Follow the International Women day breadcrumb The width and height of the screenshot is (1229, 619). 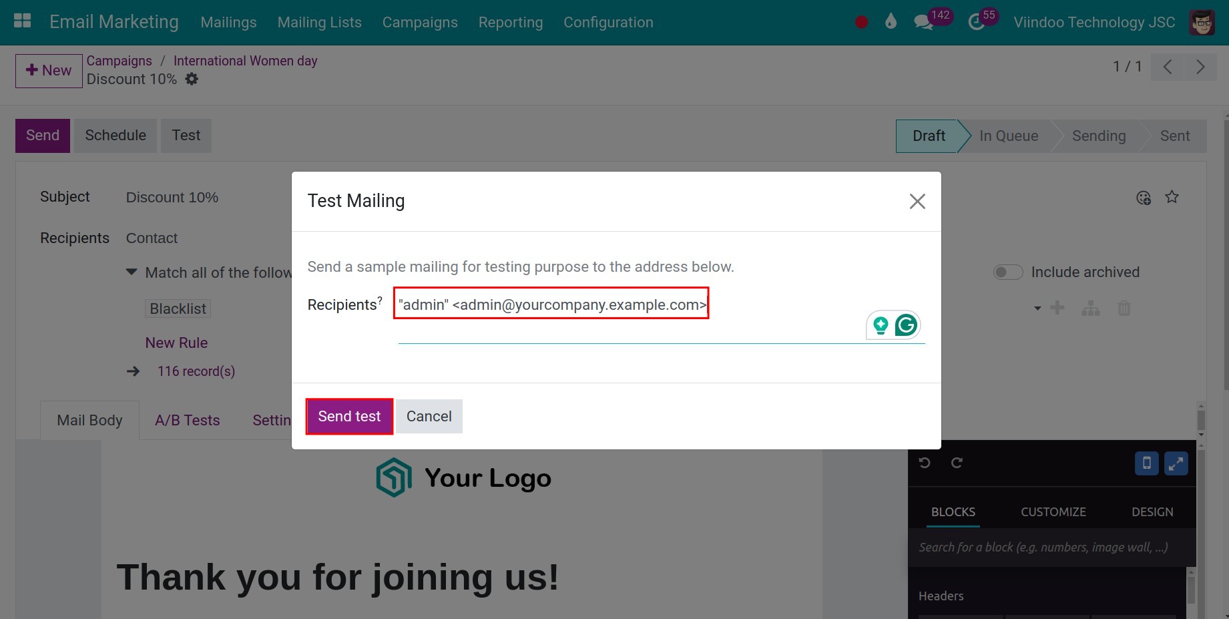(245, 61)
